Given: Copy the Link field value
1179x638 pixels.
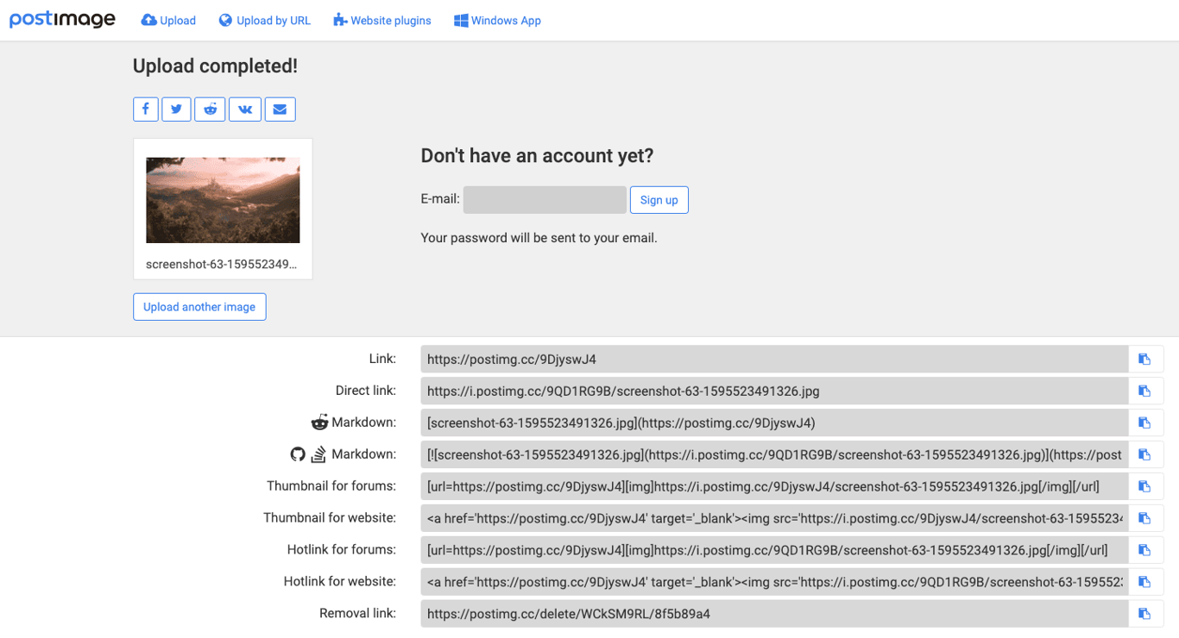Looking at the screenshot, I should [x=1145, y=360].
